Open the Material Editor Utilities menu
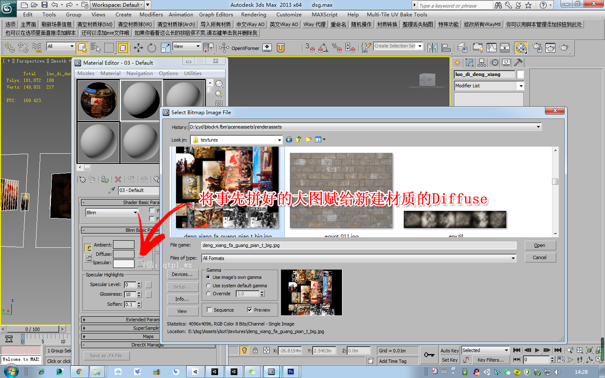 click(193, 73)
